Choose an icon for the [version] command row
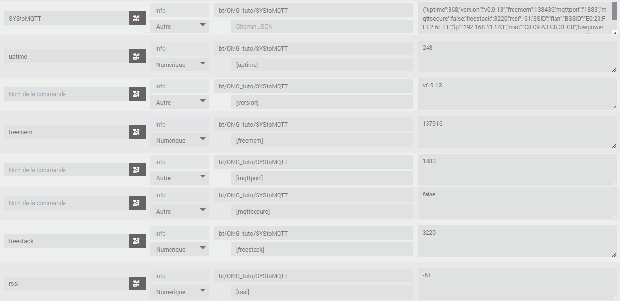This screenshot has height=301, width=620. (137, 94)
